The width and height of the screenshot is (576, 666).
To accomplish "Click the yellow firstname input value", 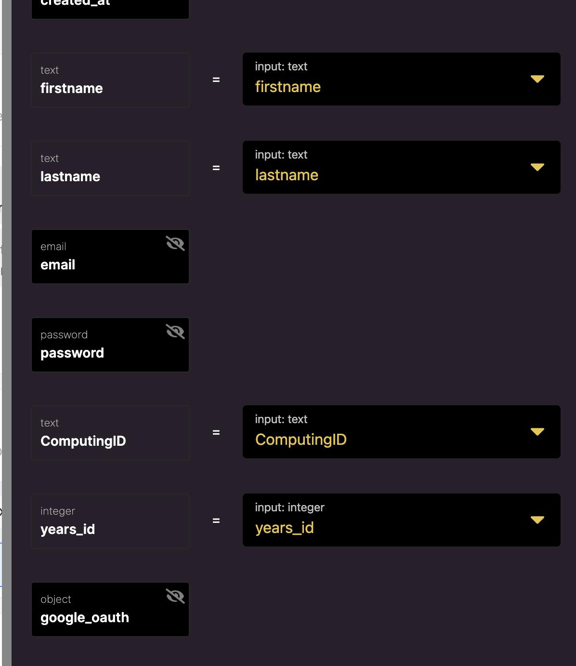I will (x=288, y=87).
